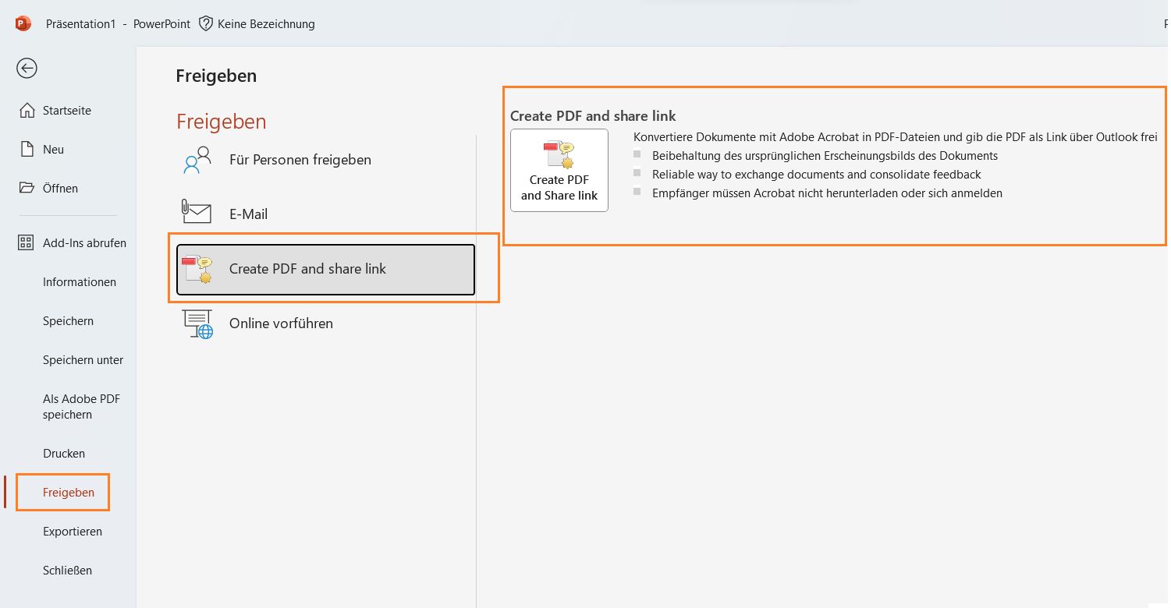Select Speichern unter in the sidebar
The height and width of the screenshot is (608, 1171).
(83, 359)
